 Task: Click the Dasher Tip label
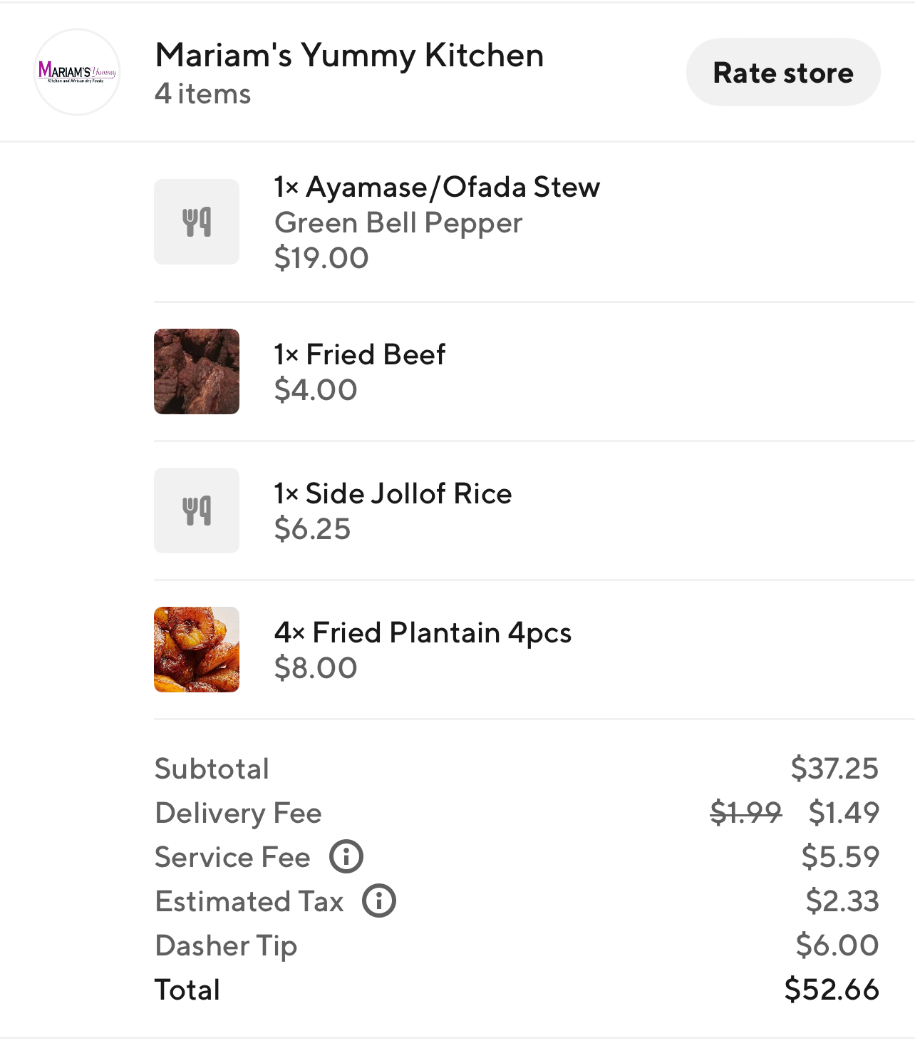coord(226,945)
